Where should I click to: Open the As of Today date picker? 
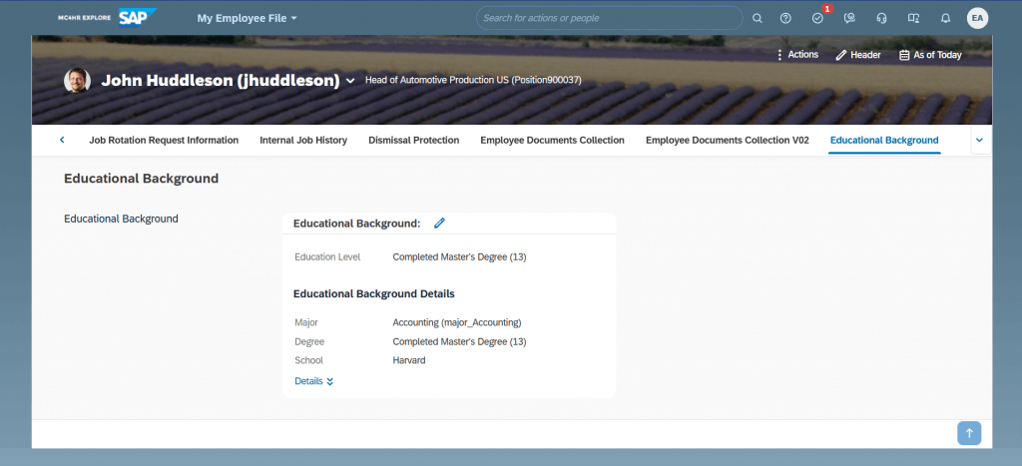click(930, 55)
